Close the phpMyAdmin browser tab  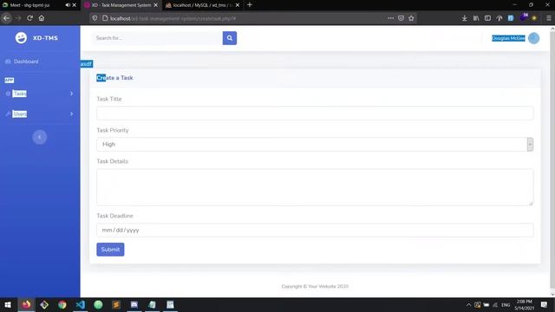[238, 5]
